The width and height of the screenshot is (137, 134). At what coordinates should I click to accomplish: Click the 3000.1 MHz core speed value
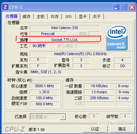pos(44,86)
